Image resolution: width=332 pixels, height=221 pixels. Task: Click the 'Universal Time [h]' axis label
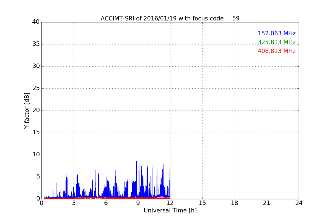coord(170,211)
